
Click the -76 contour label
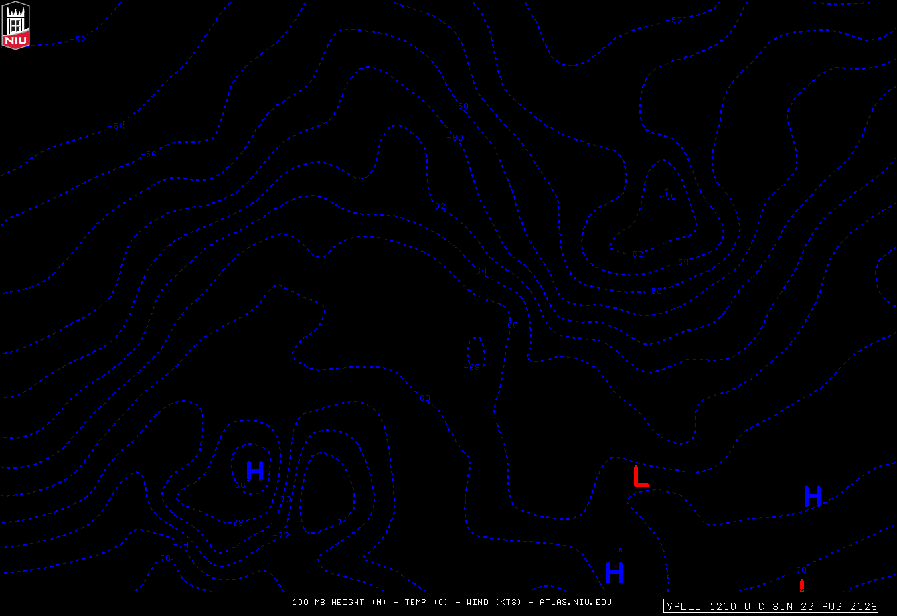click(163, 558)
